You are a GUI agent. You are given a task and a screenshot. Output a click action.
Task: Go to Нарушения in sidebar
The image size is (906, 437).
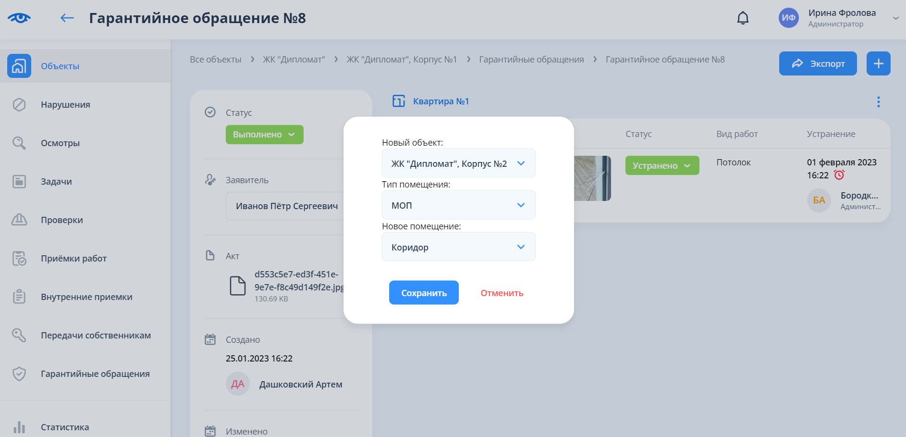coord(65,105)
